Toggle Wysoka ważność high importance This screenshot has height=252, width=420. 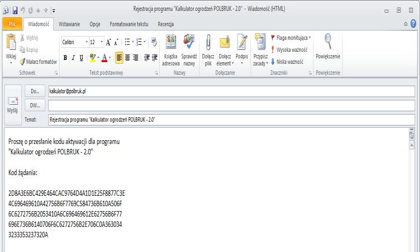click(x=289, y=50)
